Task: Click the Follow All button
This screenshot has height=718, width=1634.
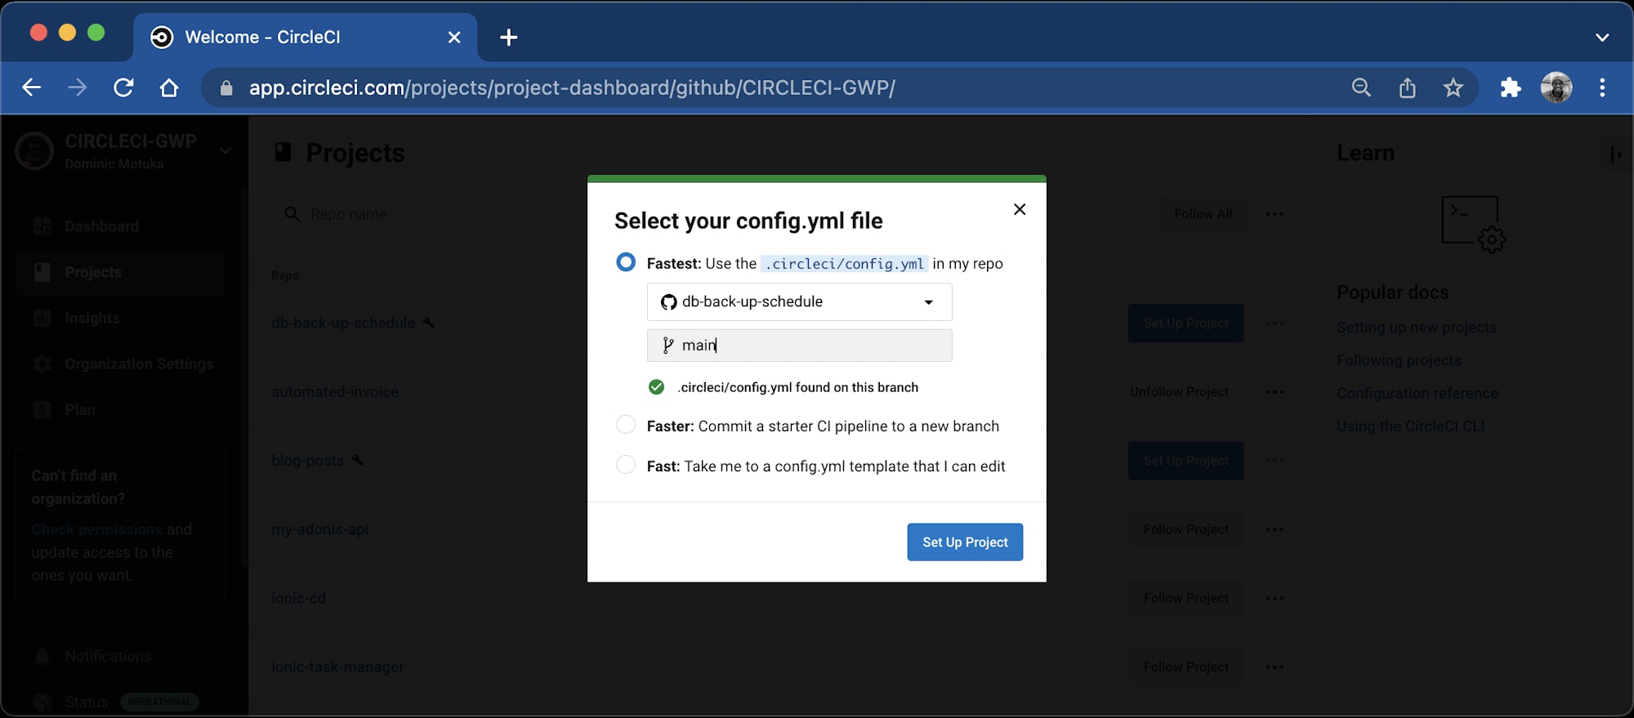Action: [1203, 214]
